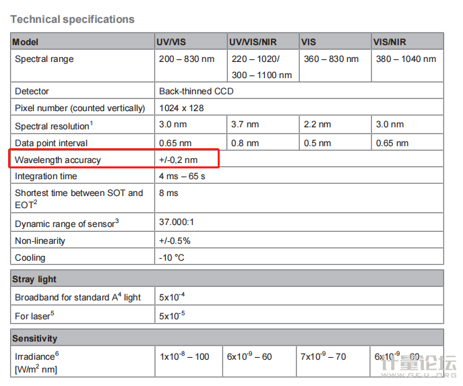
Task: Select the For laser row label
Action: pos(34,314)
